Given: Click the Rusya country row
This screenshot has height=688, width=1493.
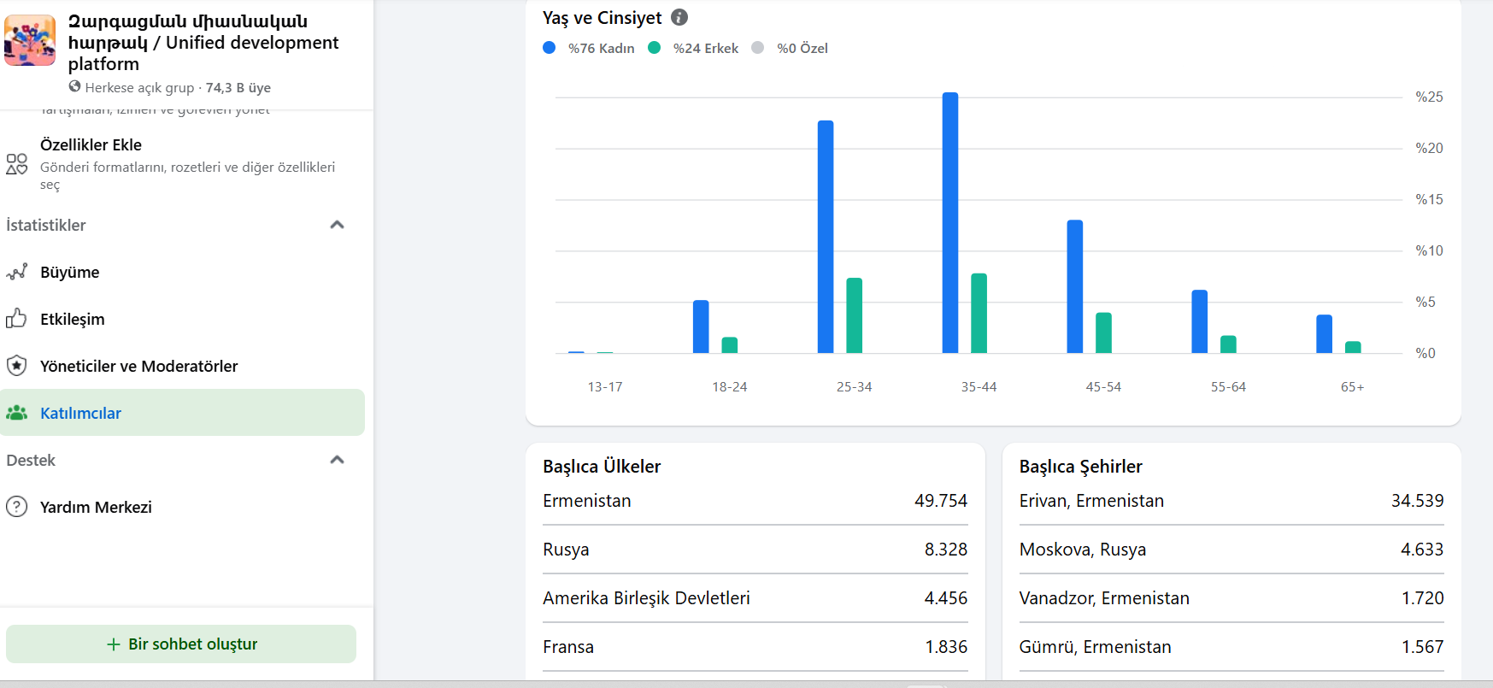Looking at the screenshot, I should click(x=755, y=550).
